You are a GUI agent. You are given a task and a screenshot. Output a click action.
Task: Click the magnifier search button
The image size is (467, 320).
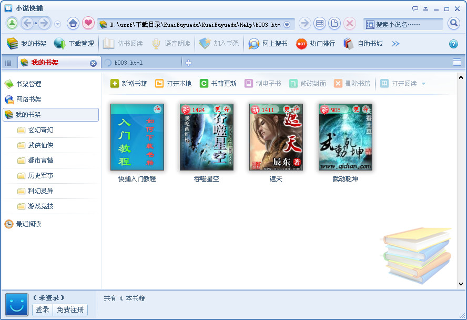click(453, 23)
